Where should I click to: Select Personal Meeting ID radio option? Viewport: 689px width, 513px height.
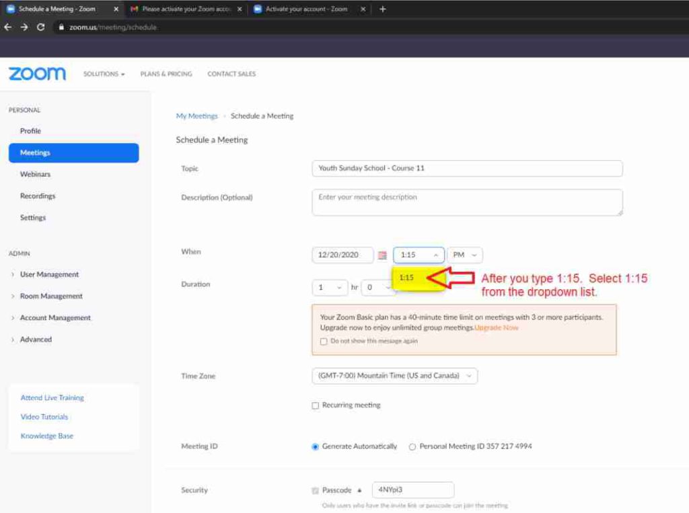click(412, 447)
